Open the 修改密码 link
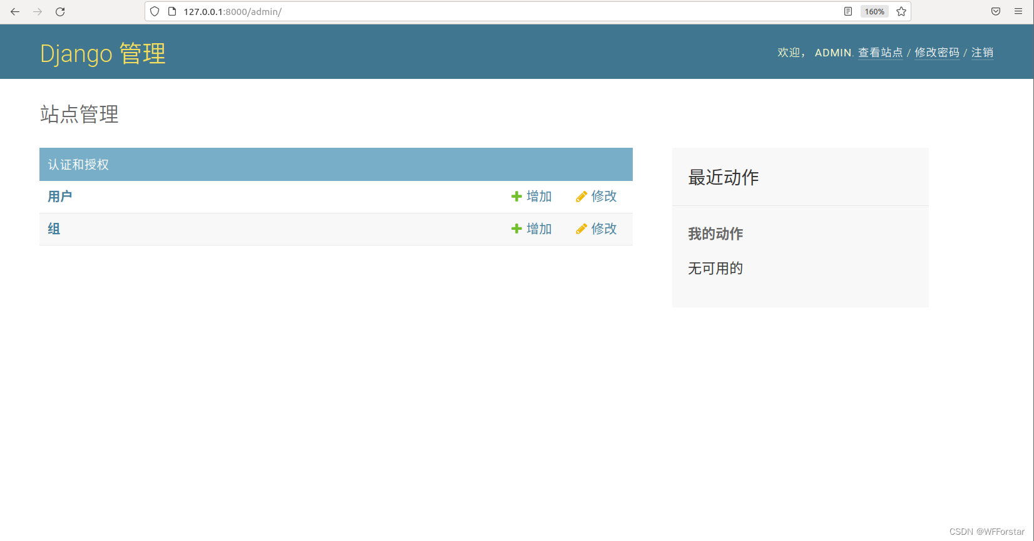Screen dimensions: 1034x541 [937, 53]
